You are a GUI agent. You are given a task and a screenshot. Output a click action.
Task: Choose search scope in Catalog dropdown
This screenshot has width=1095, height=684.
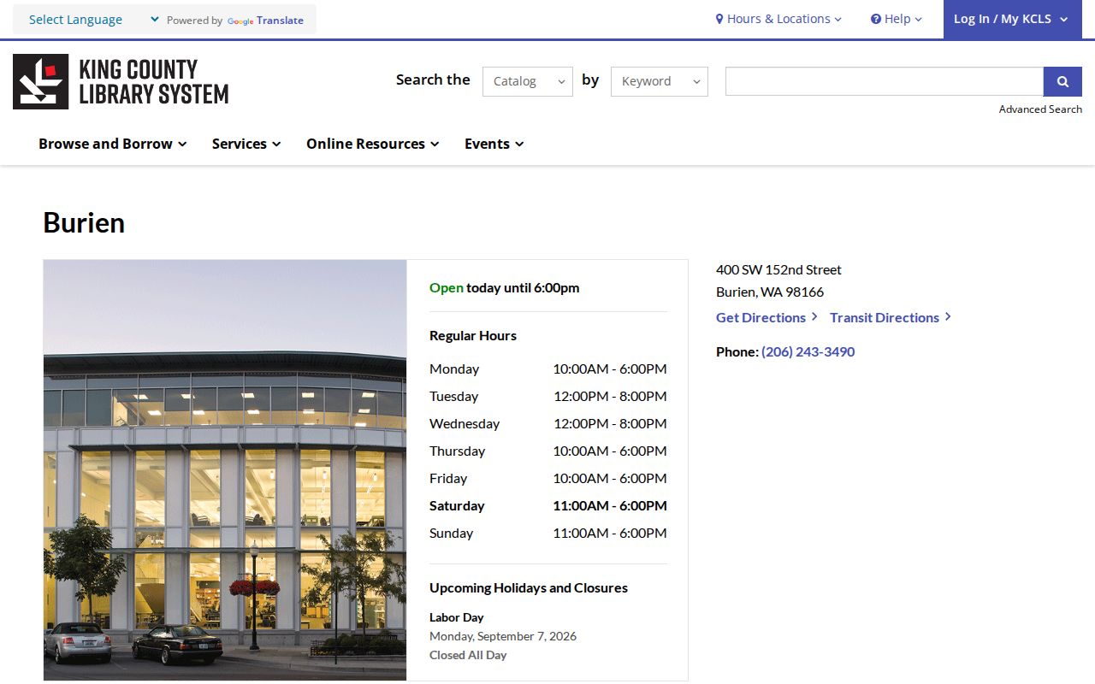click(x=528, y=81)
